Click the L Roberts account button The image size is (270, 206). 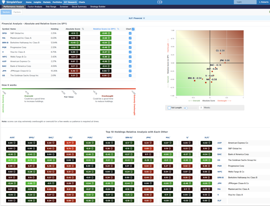coord(264,2)
